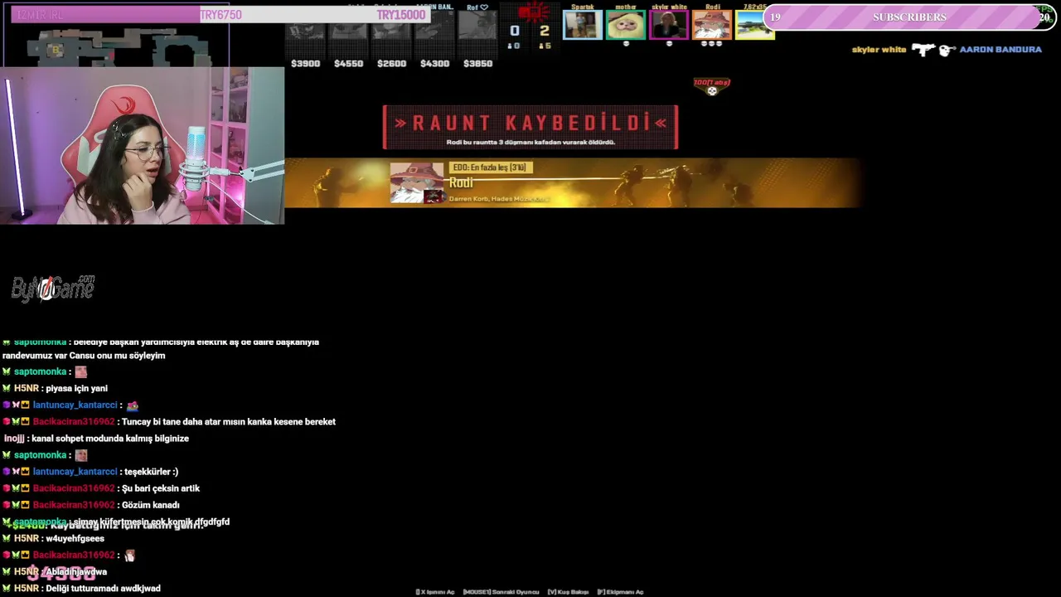Click the emote in Bacikaciran316962's last message
The image size is (1061, 597).
pyautogui.click(x=129, y=556)
